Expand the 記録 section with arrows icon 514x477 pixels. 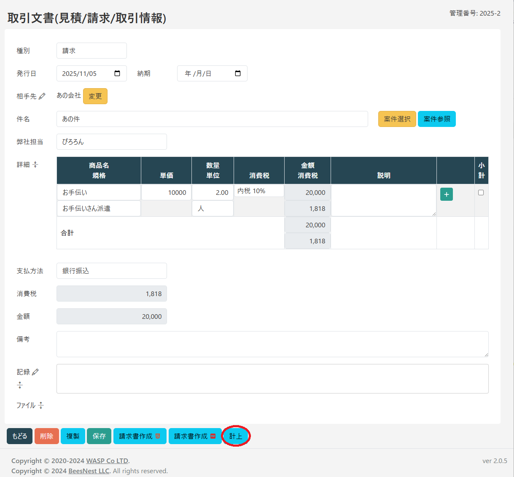tap(20, 385)
